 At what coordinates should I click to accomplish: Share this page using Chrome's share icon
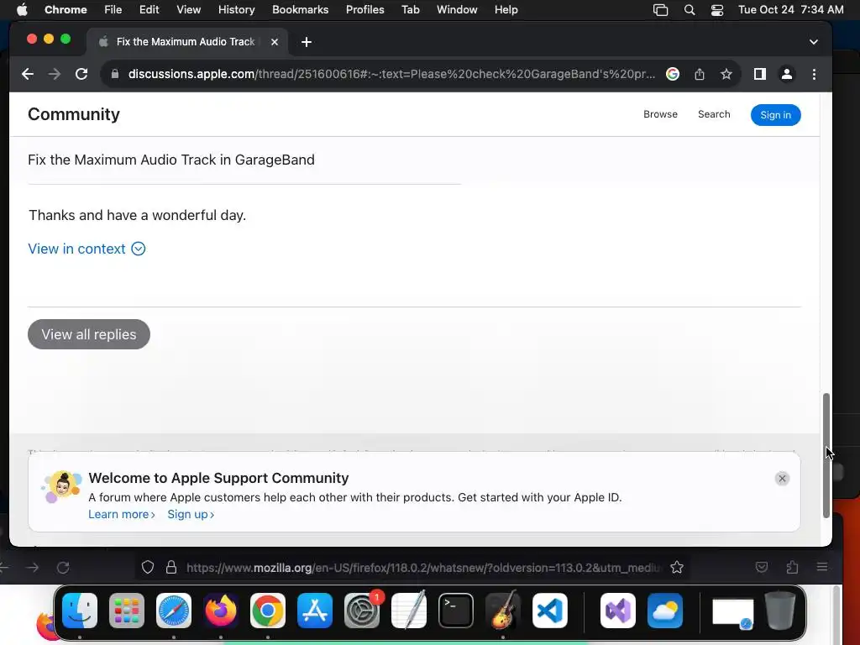(700, 74)
